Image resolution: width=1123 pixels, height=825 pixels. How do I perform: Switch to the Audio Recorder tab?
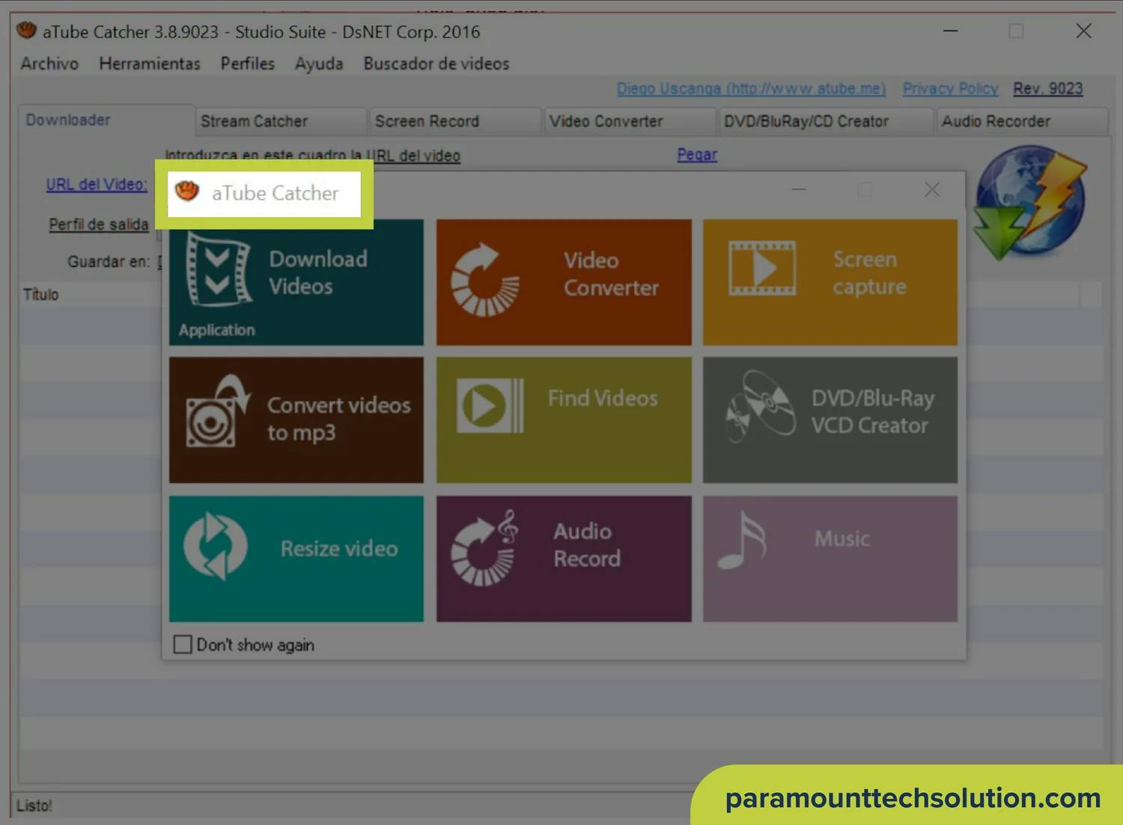[1022, 121]
